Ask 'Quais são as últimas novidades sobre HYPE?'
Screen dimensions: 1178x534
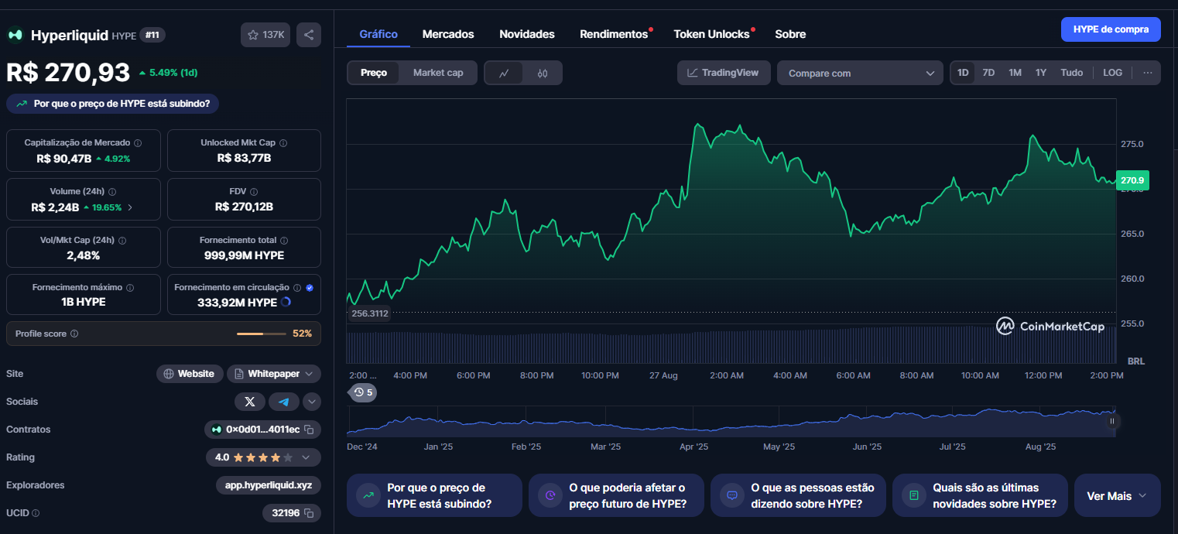click(980, 495)
